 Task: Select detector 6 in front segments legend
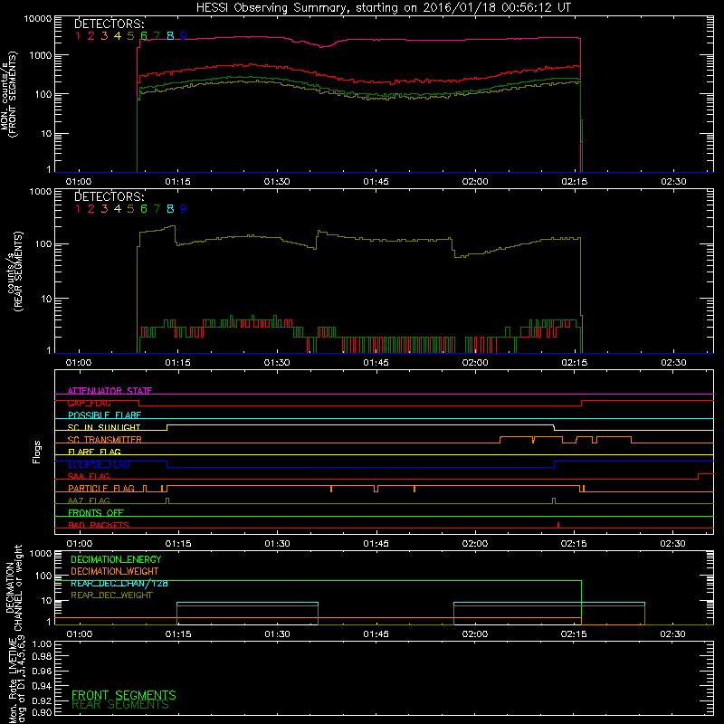(144, 35)
